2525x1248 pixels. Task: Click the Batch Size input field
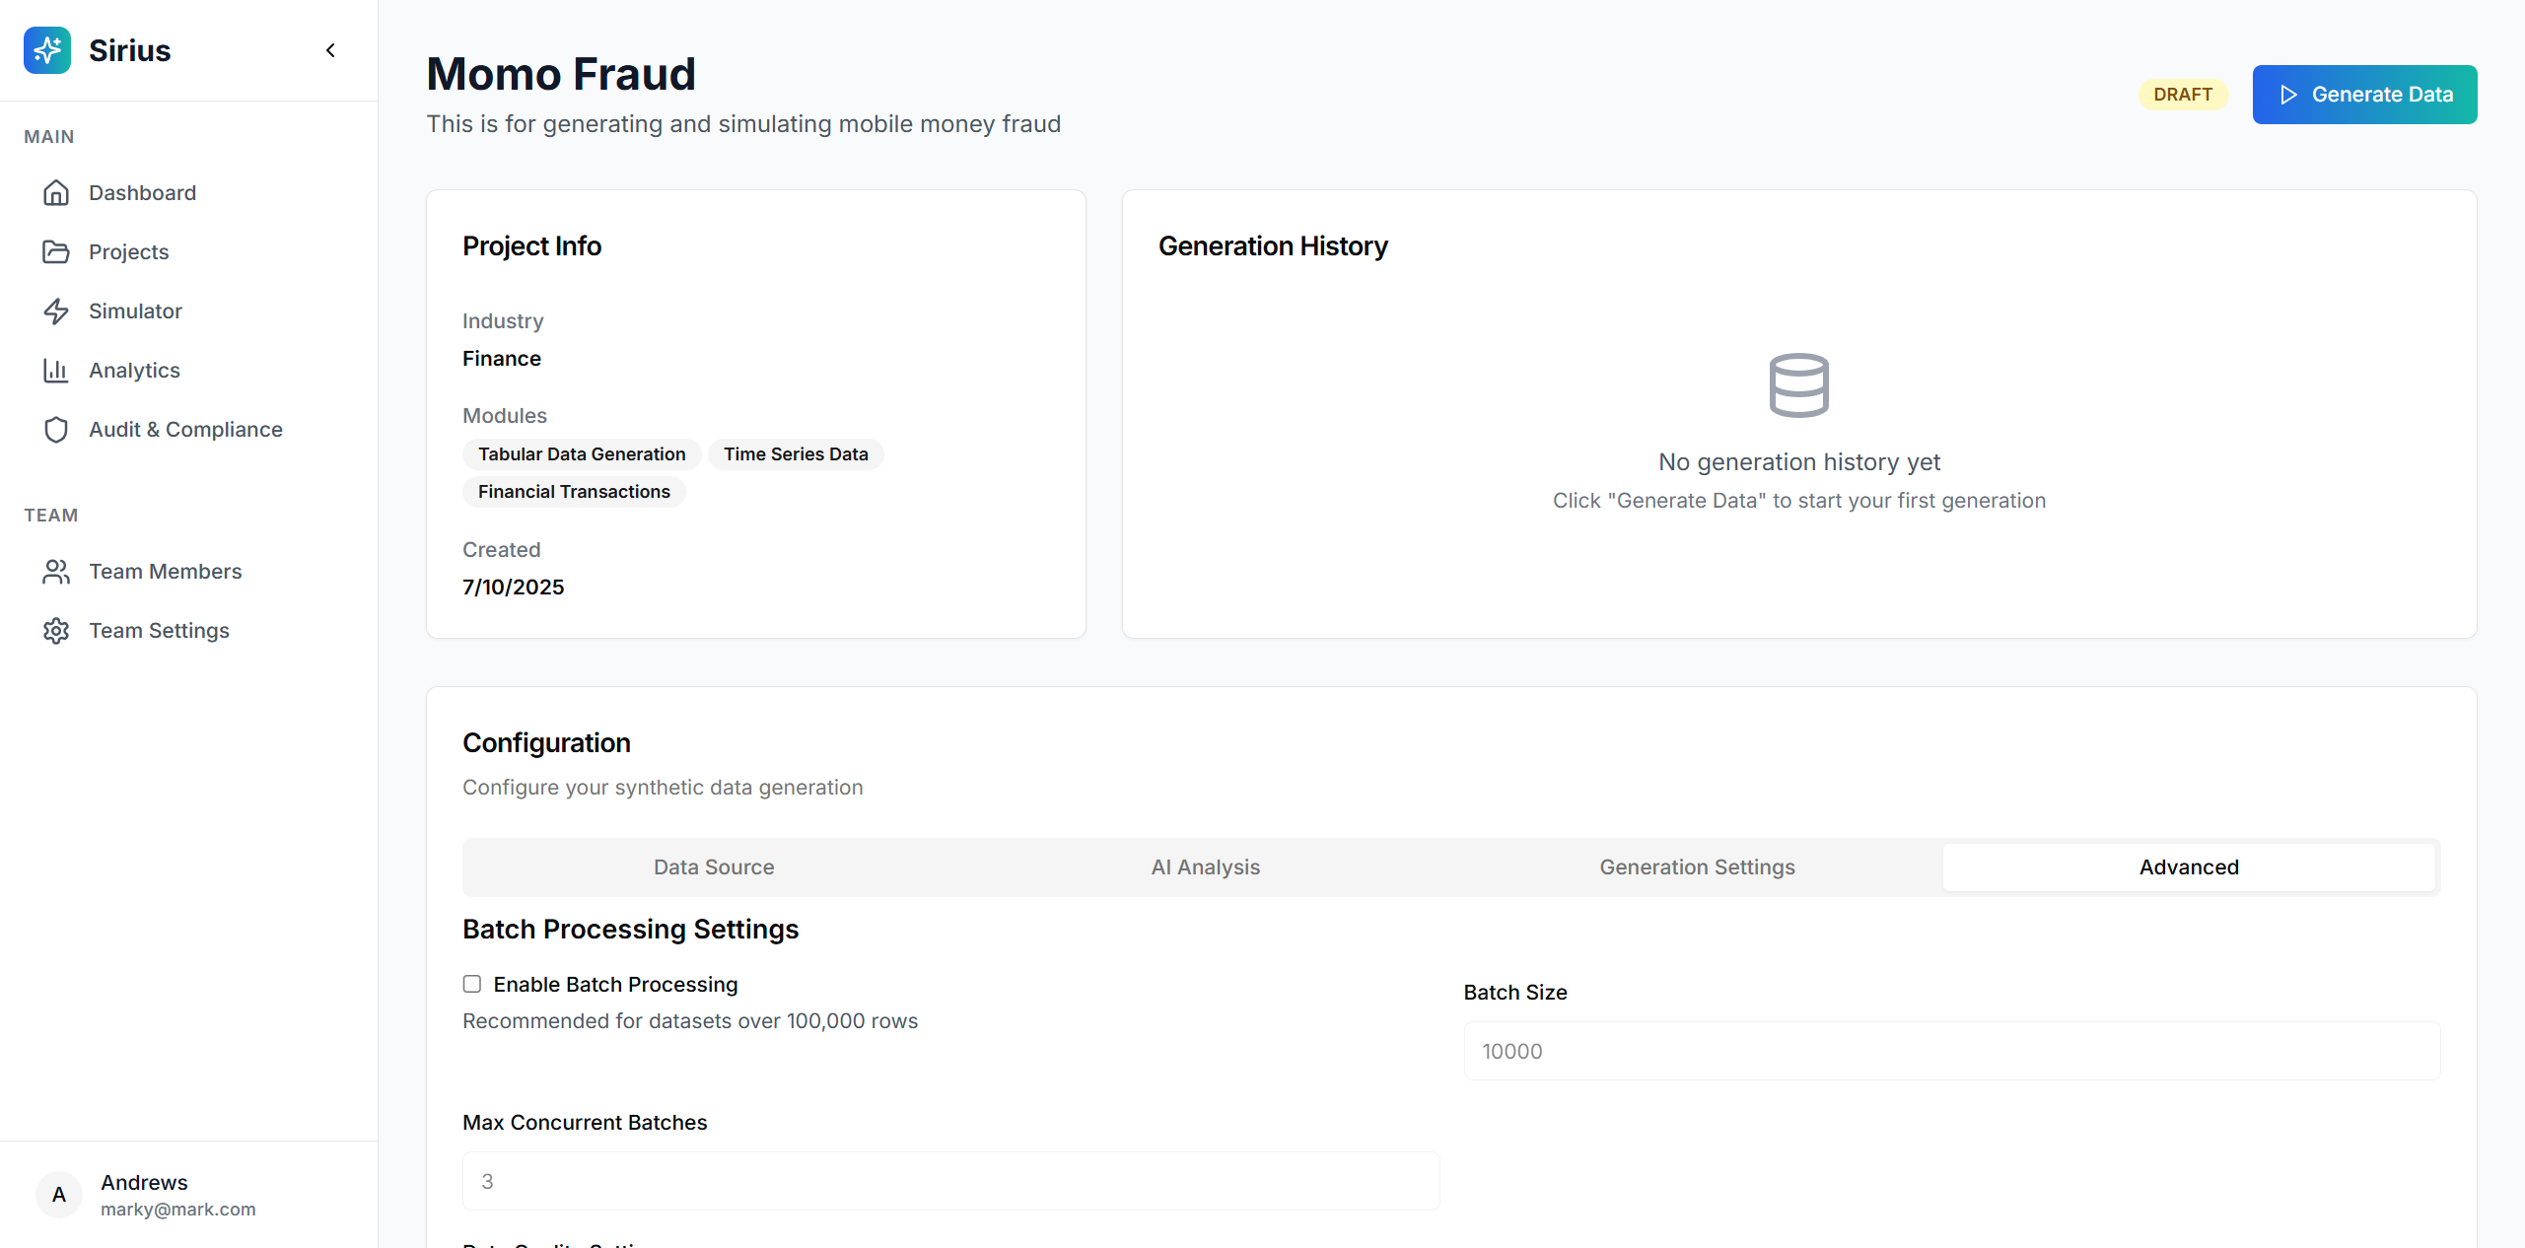pos(1951,1051)
